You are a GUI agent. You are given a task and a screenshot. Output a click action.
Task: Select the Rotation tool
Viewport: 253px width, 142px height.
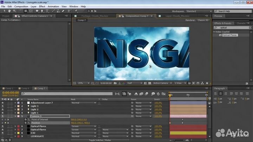click(21, 11)
